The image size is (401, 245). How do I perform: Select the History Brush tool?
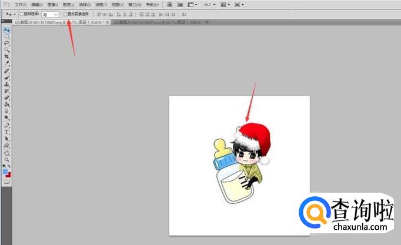[7, 91]
